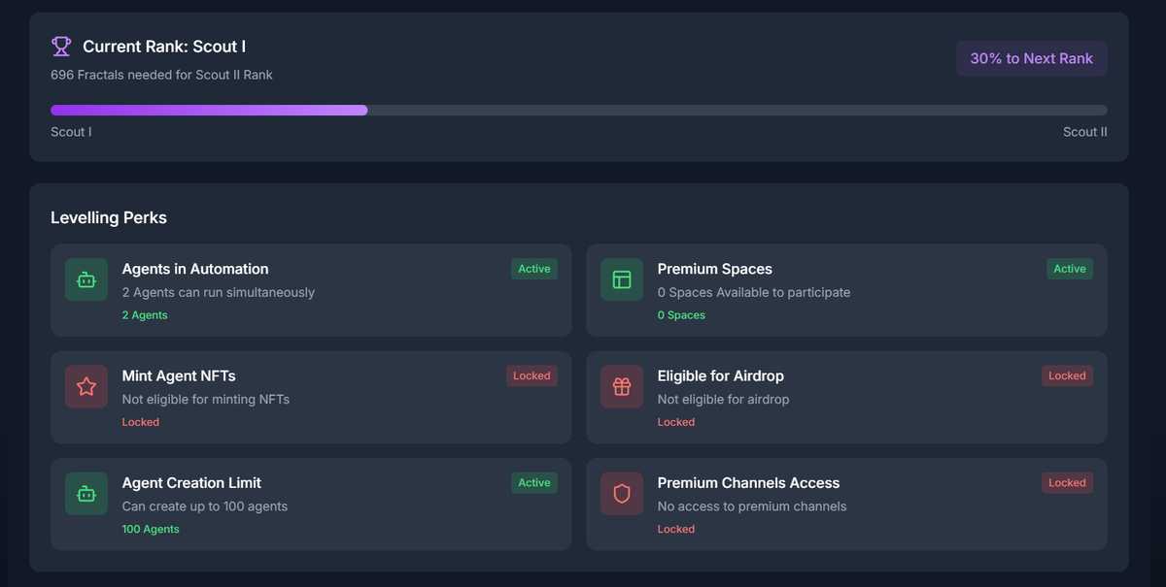Image resolution: width=1166 pixels, height=587 pixels.
Task: Click the Locked badge on Premium Channels Access
Action: [1067, 482]
